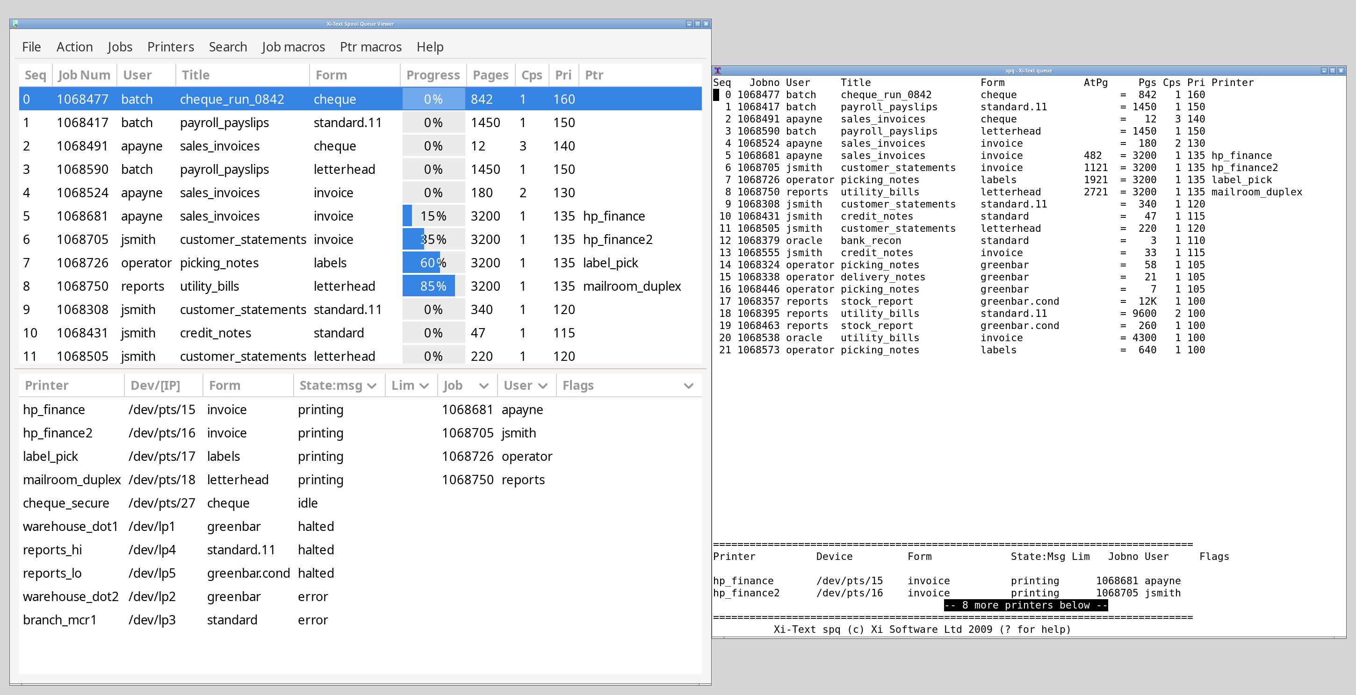Viewport: 1356px width, 695px height.
Task: Open the Search menu
Action: point(227,47)
